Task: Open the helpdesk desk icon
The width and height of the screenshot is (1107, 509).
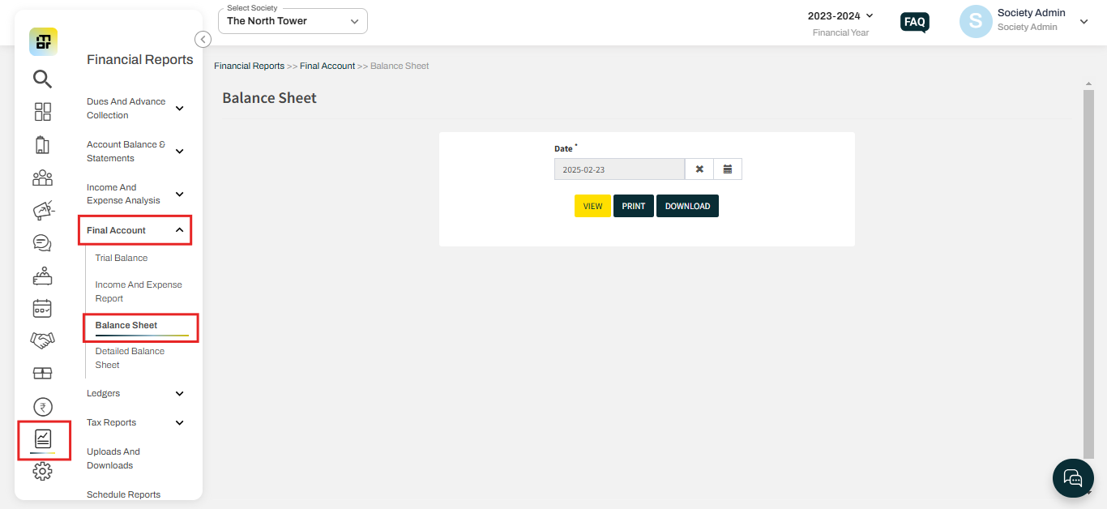Action: (42, 276)
